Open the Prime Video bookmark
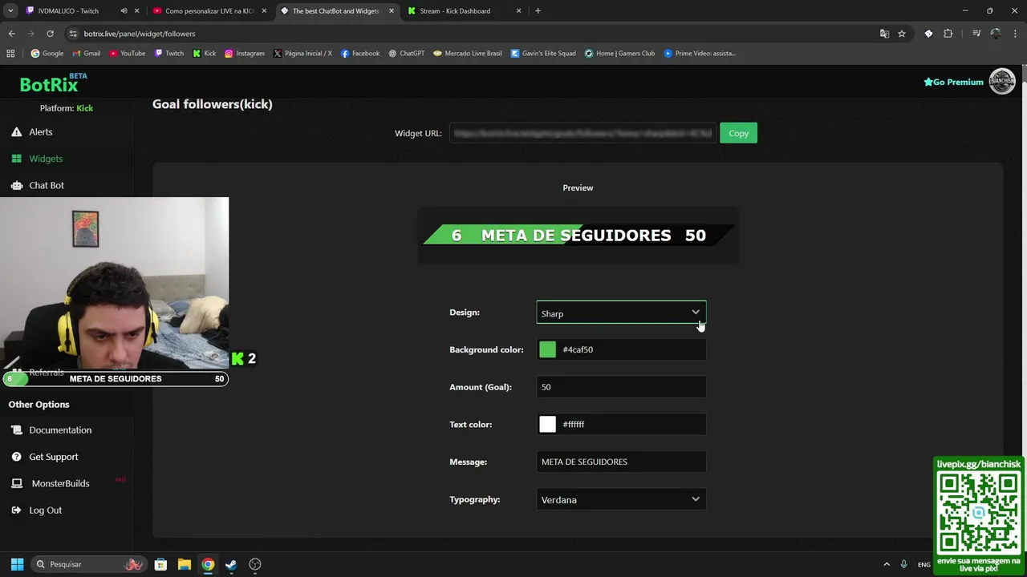 pos(699,54)
